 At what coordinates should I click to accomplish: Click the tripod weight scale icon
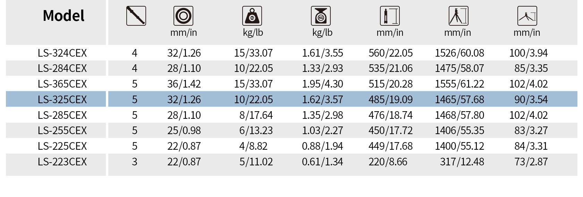coord(321,16)
